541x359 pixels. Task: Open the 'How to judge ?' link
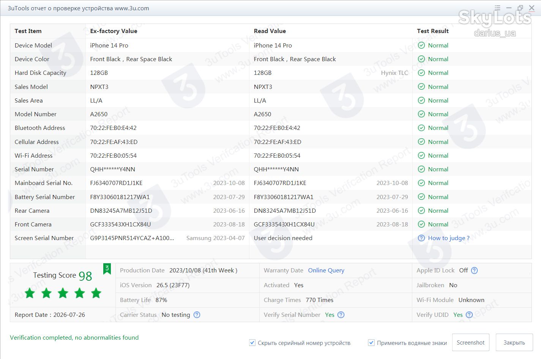[449, 238]
